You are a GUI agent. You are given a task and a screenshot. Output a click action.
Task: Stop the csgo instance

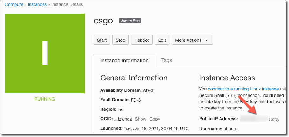point(120,40)
